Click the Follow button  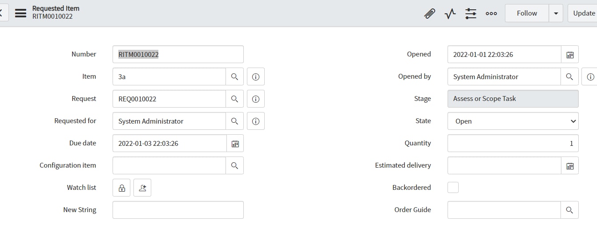[527, 13]
